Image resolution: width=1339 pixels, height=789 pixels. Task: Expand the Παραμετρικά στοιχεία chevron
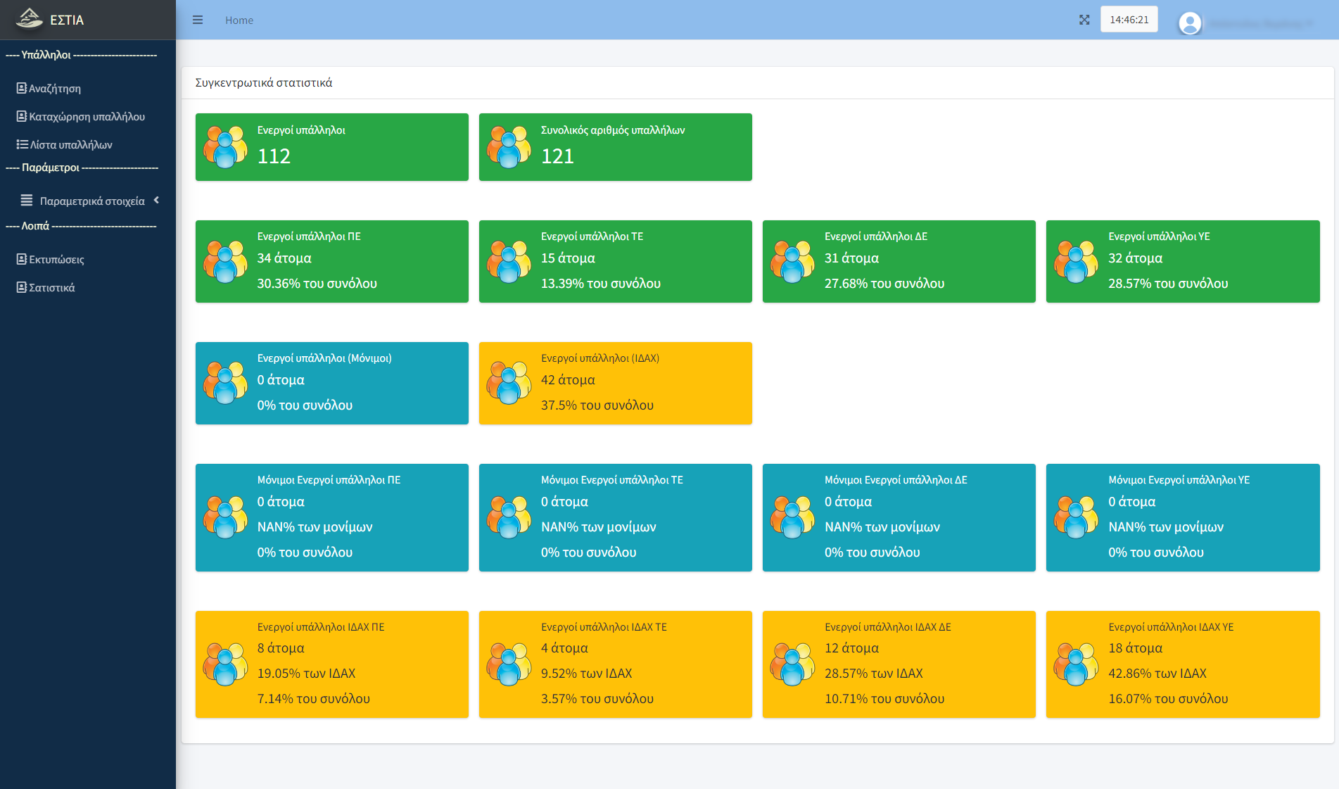click(156, 201)
